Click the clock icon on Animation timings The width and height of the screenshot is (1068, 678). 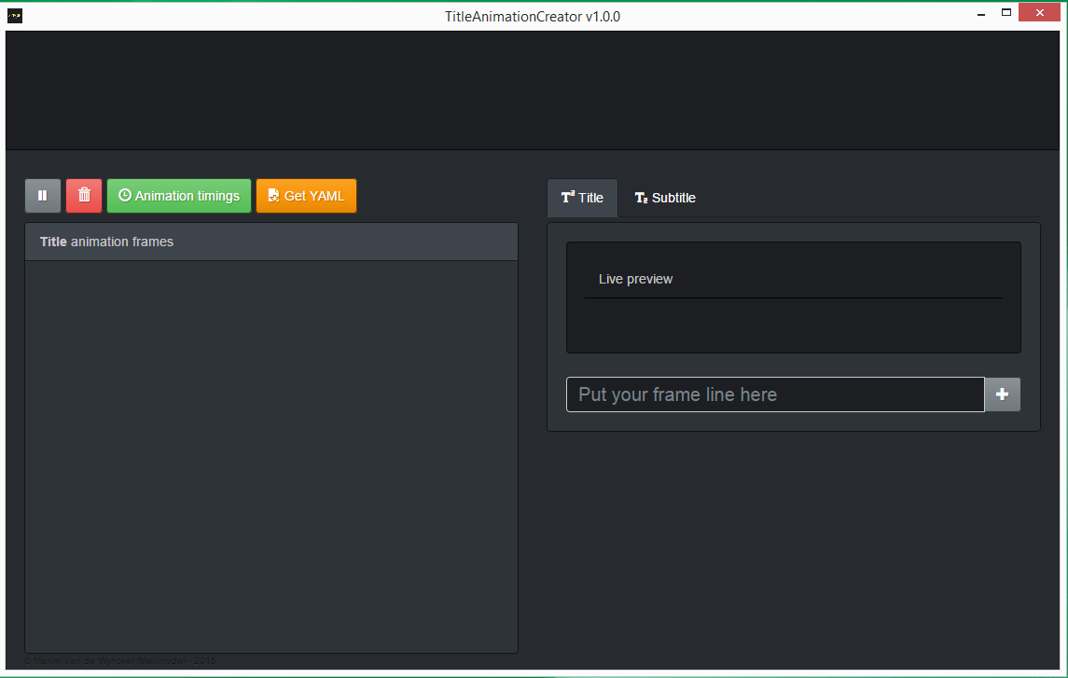[x=125, y=195]
